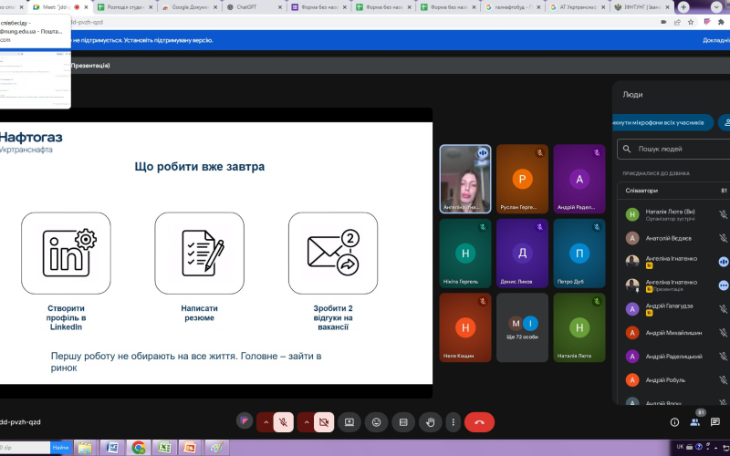Switch to the Google Документи tab
This screenshot has width=730, height=456.
(190, 7)
